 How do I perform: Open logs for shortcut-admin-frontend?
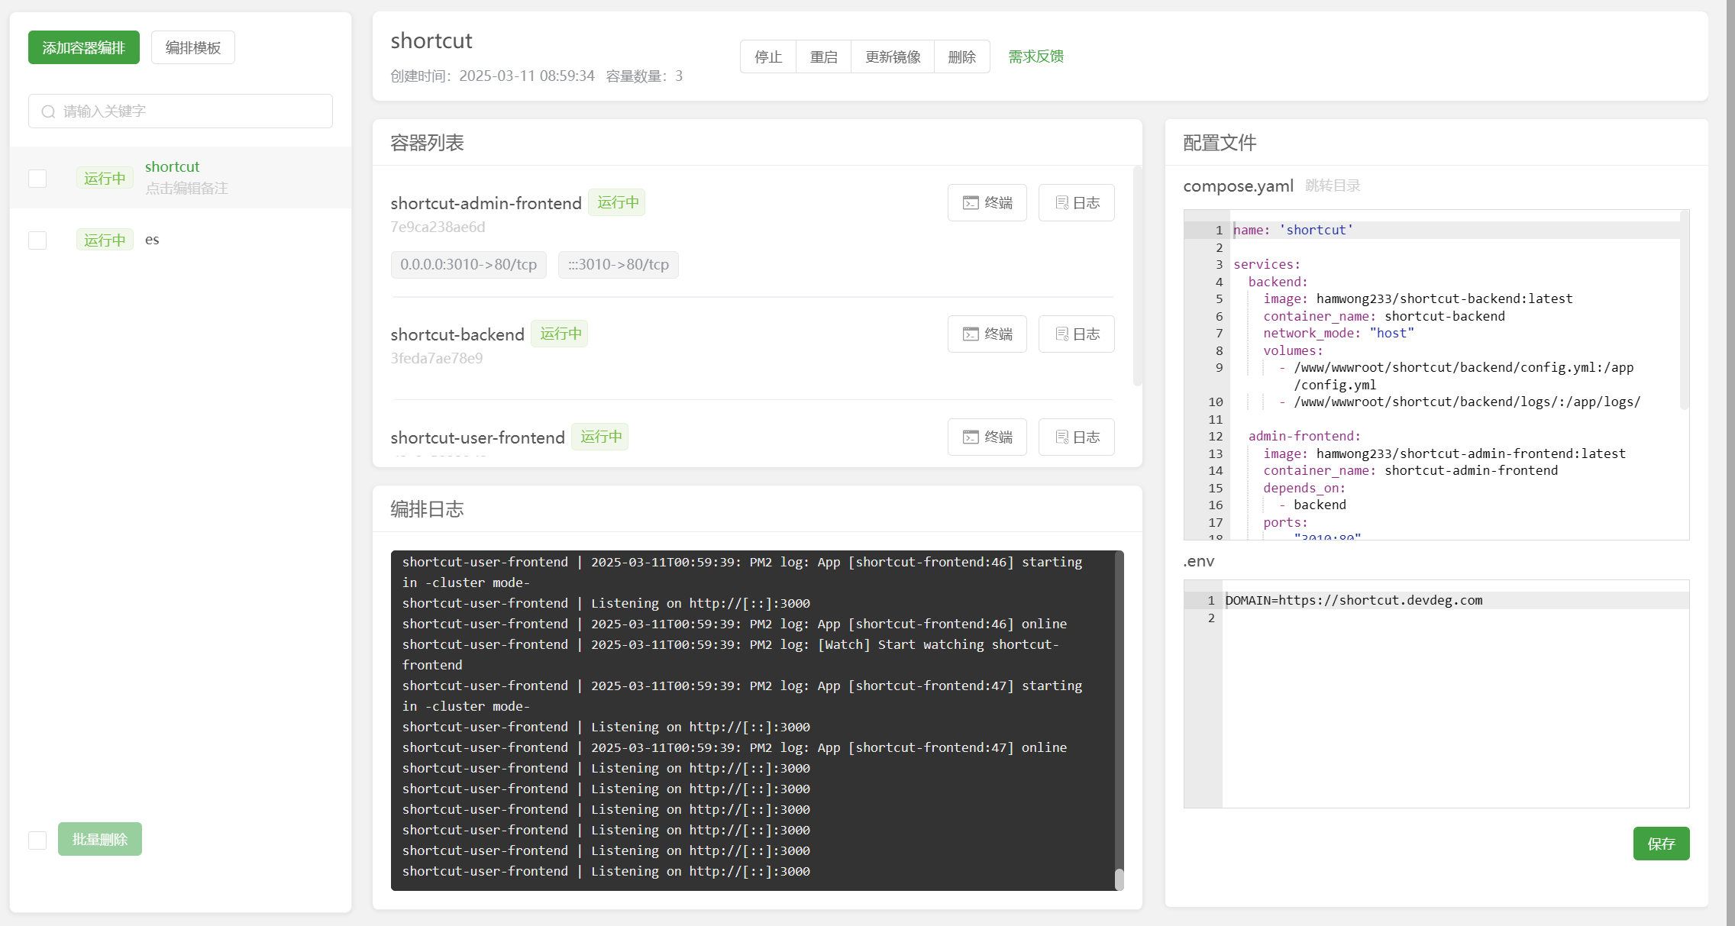[1077, 202]
